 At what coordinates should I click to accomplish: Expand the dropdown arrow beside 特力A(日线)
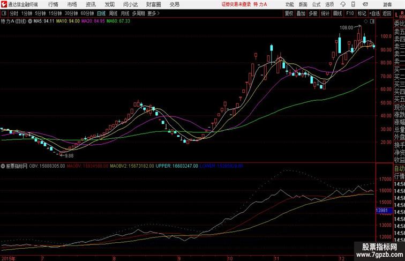point(30,21)
